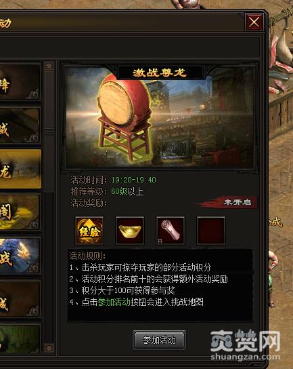This screenshot has width=293, height=369.
Task: Click the scroll-down arrow of activity list
Action: pyautogui.click(x=49, y=348)
